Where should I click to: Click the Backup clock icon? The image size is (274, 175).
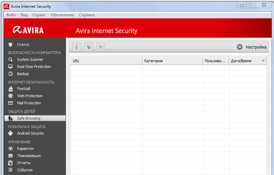(x=11, y=74)
